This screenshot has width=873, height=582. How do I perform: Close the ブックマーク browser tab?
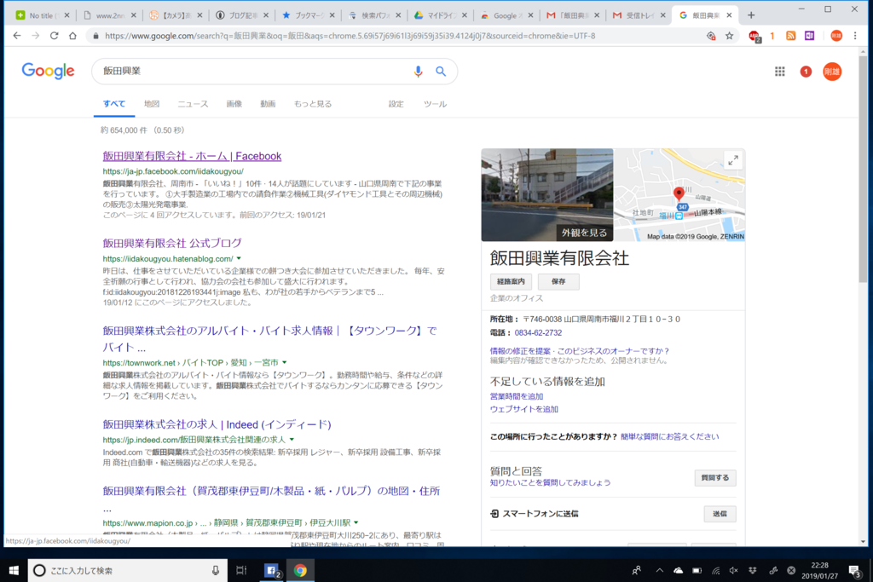point(332,15)
